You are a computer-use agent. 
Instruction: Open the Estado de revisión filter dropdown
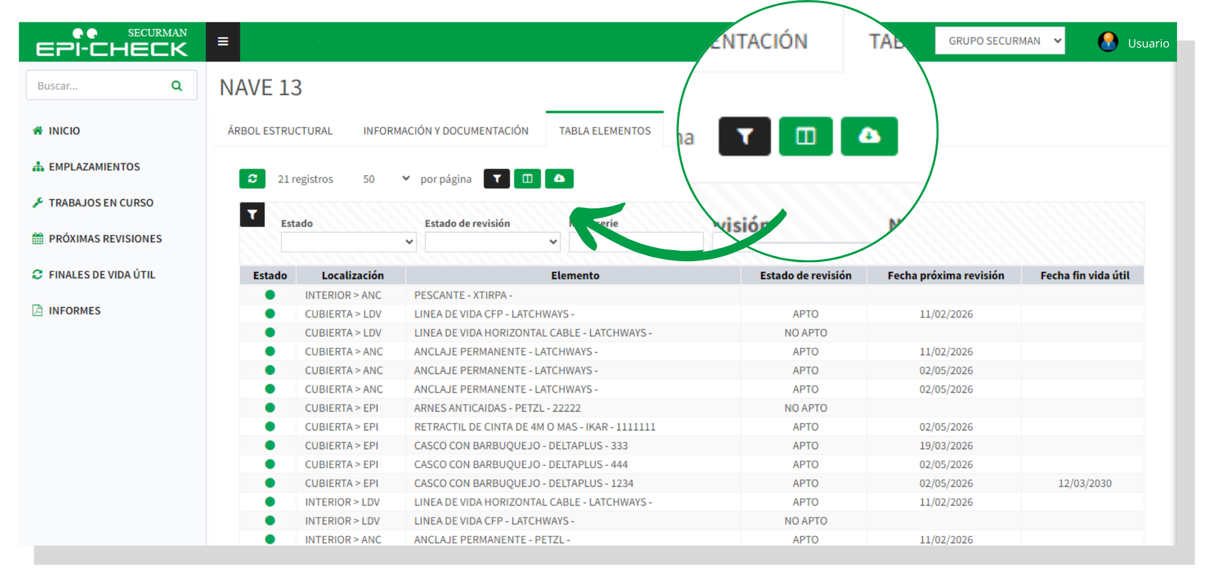pos(492,242)
